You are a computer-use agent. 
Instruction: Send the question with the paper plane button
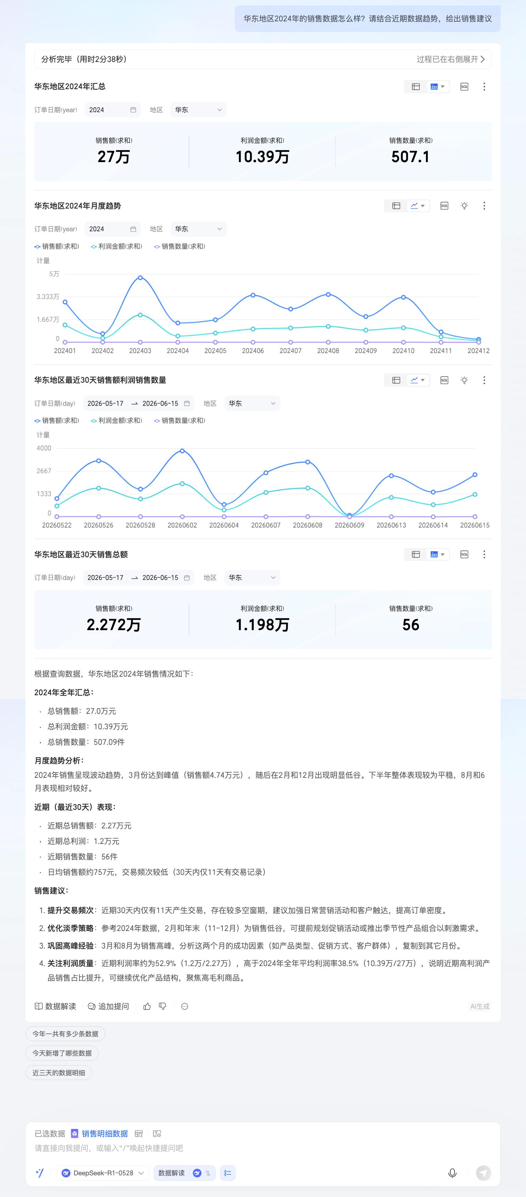483,1173
